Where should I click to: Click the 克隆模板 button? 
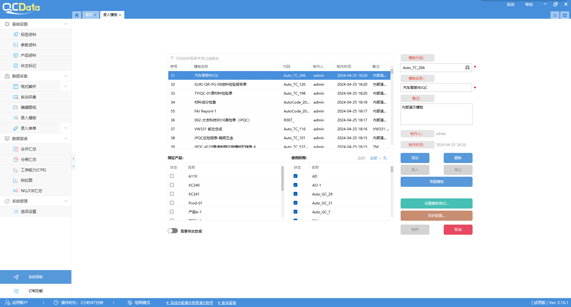pos(436,182)
